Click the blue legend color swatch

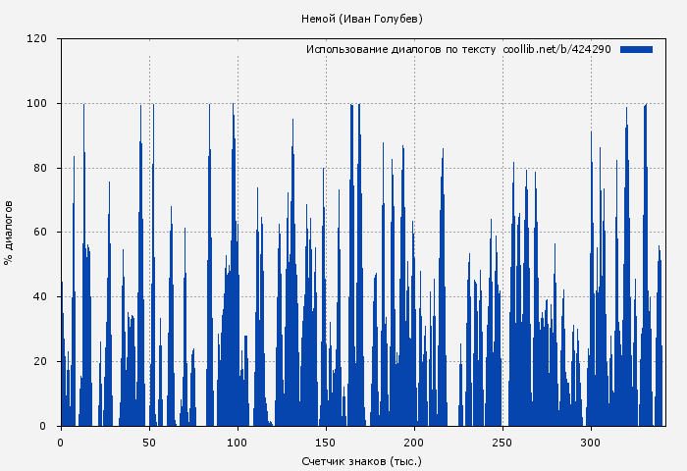click(x=636, y=49)
